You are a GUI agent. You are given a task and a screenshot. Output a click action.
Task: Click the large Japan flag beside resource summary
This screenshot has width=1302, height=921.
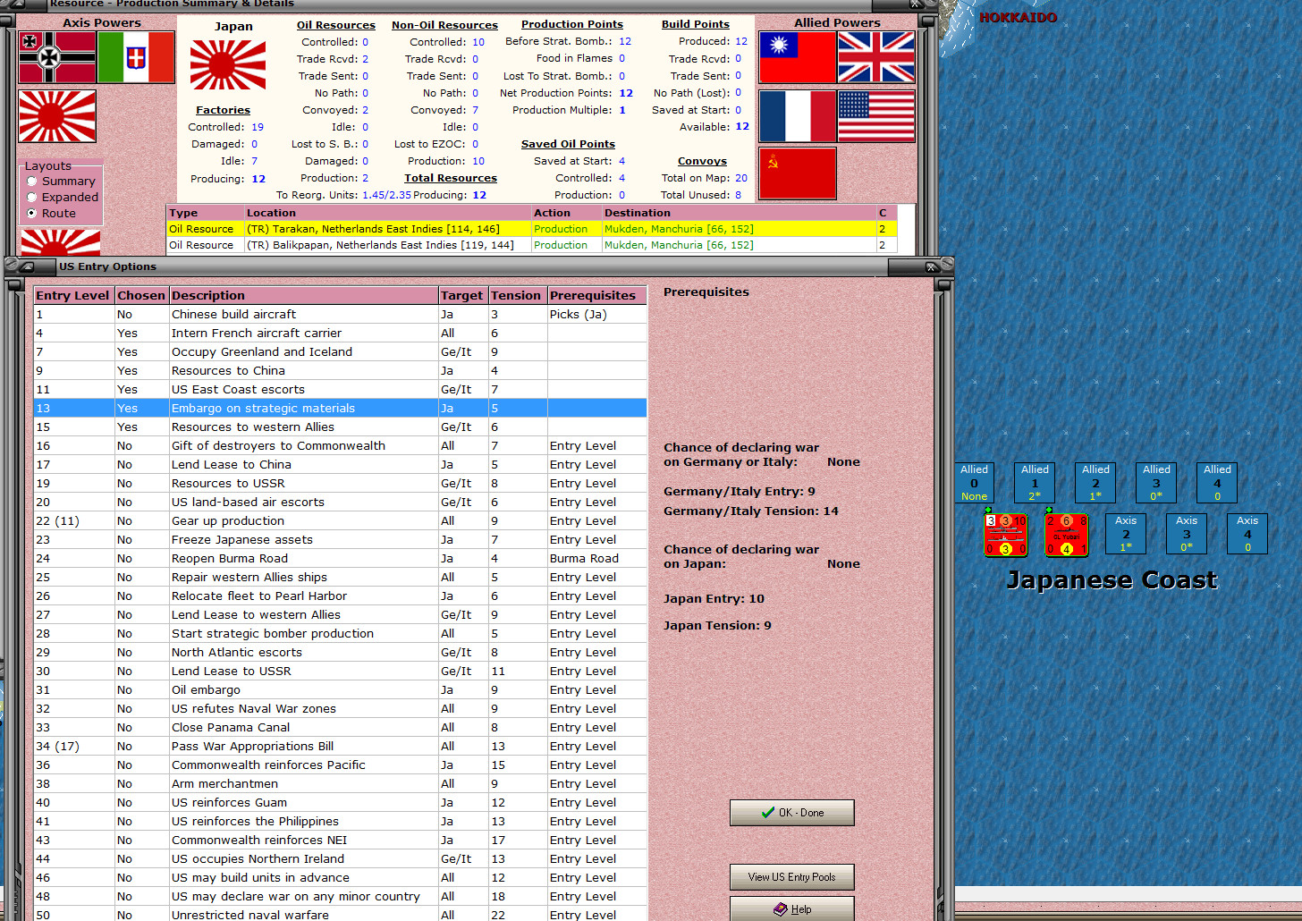pyautogui.click(x=228, y=64)
